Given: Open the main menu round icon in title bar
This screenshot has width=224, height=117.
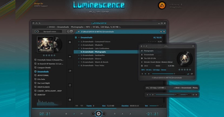Looking at the screenshot, I should pyautogui.click(x=34, y=23).
